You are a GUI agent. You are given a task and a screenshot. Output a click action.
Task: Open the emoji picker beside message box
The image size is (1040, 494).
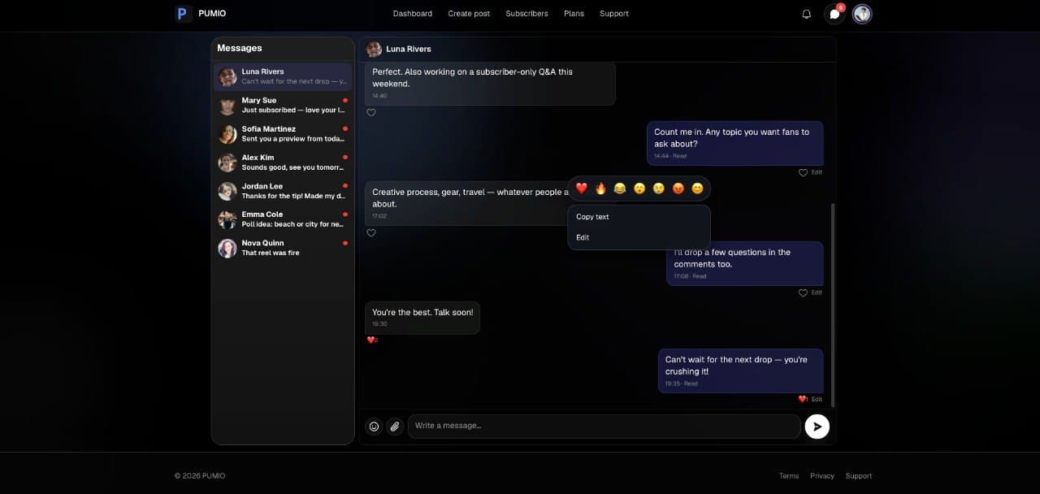[x=374, y=427]
